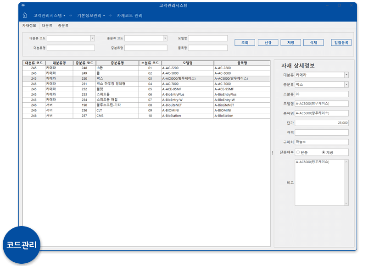Select the row with model A-AC-2200
Viewport: 374px width, 266px height.
click(146, 68)
